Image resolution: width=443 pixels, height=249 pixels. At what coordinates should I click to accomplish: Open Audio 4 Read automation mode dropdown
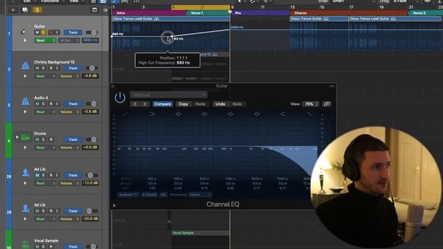tap(45, 112)
